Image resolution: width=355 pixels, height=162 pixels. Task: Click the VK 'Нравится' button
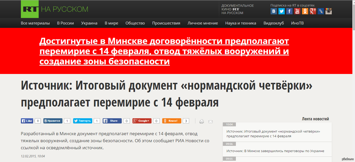tap(53, 121)
